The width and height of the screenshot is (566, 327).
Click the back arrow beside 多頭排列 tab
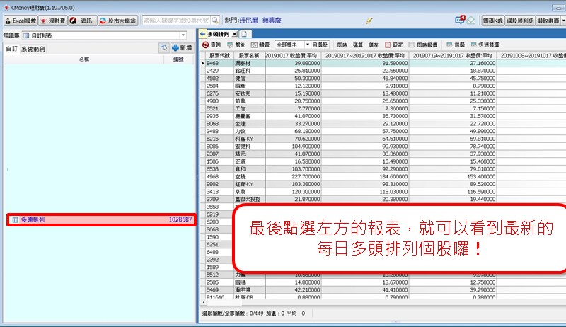(202, 34)
